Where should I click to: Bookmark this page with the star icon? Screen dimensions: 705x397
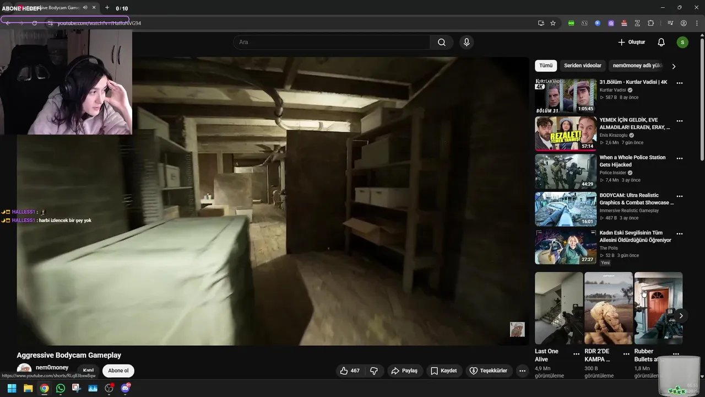click(553, 23)
